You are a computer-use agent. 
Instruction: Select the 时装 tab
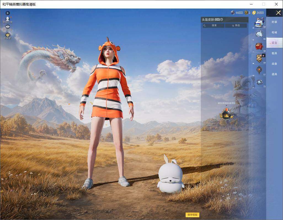[274, 22]
